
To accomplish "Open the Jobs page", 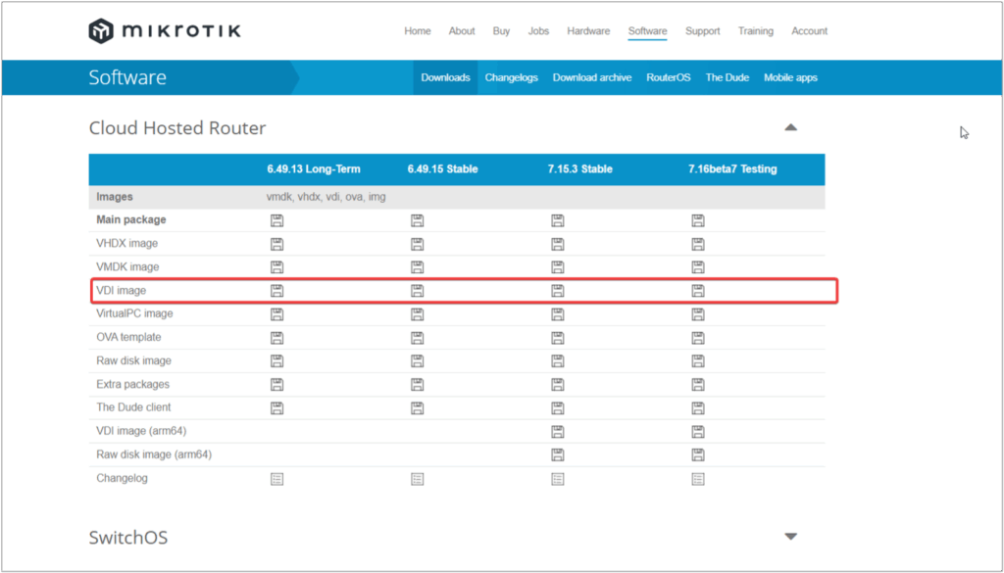I will pos(538,30).
